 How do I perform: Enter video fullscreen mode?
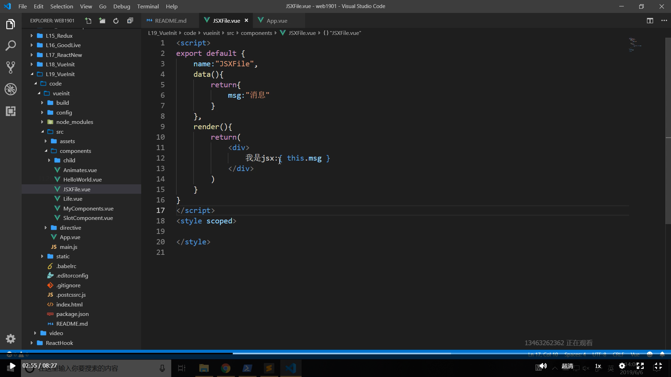click(640, 366)
